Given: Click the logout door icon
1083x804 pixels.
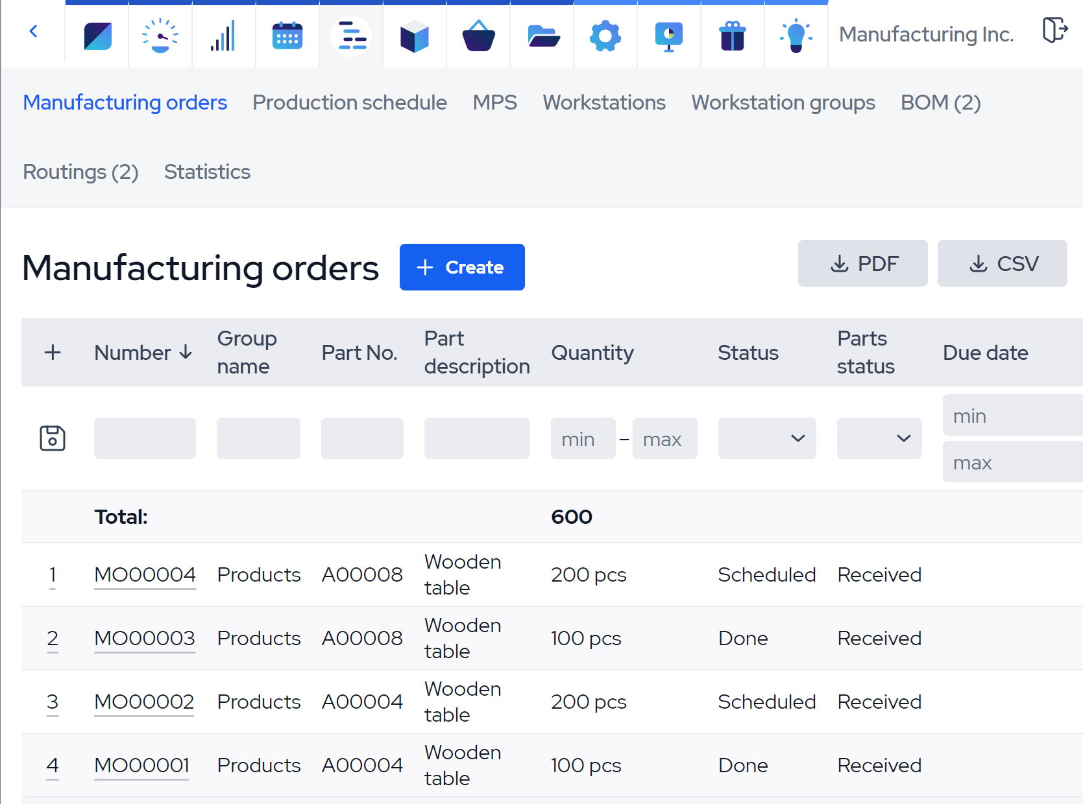Looking at the screenshot, I should [1054, 30].
